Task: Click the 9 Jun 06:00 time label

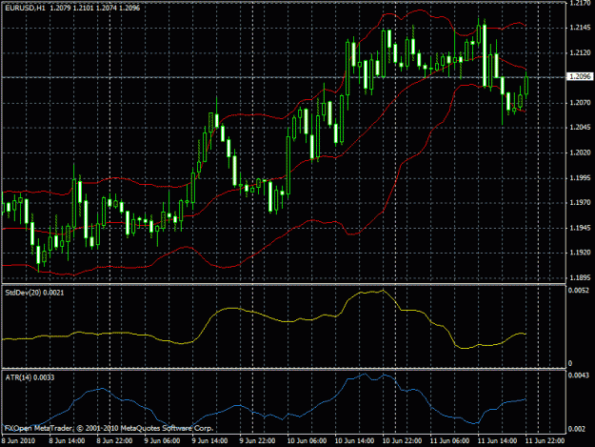Action: coord(162,441)
